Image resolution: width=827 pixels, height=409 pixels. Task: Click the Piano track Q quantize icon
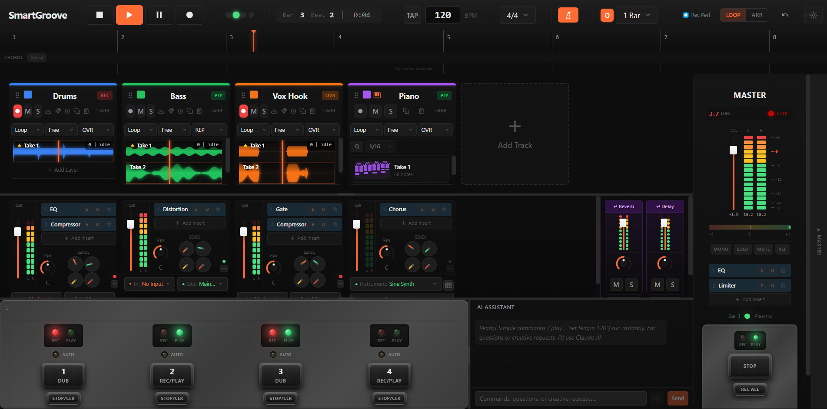(357, 147)
